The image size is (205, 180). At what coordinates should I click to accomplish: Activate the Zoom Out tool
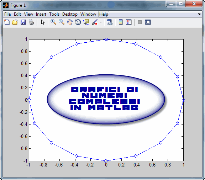[x=62, y=22]
